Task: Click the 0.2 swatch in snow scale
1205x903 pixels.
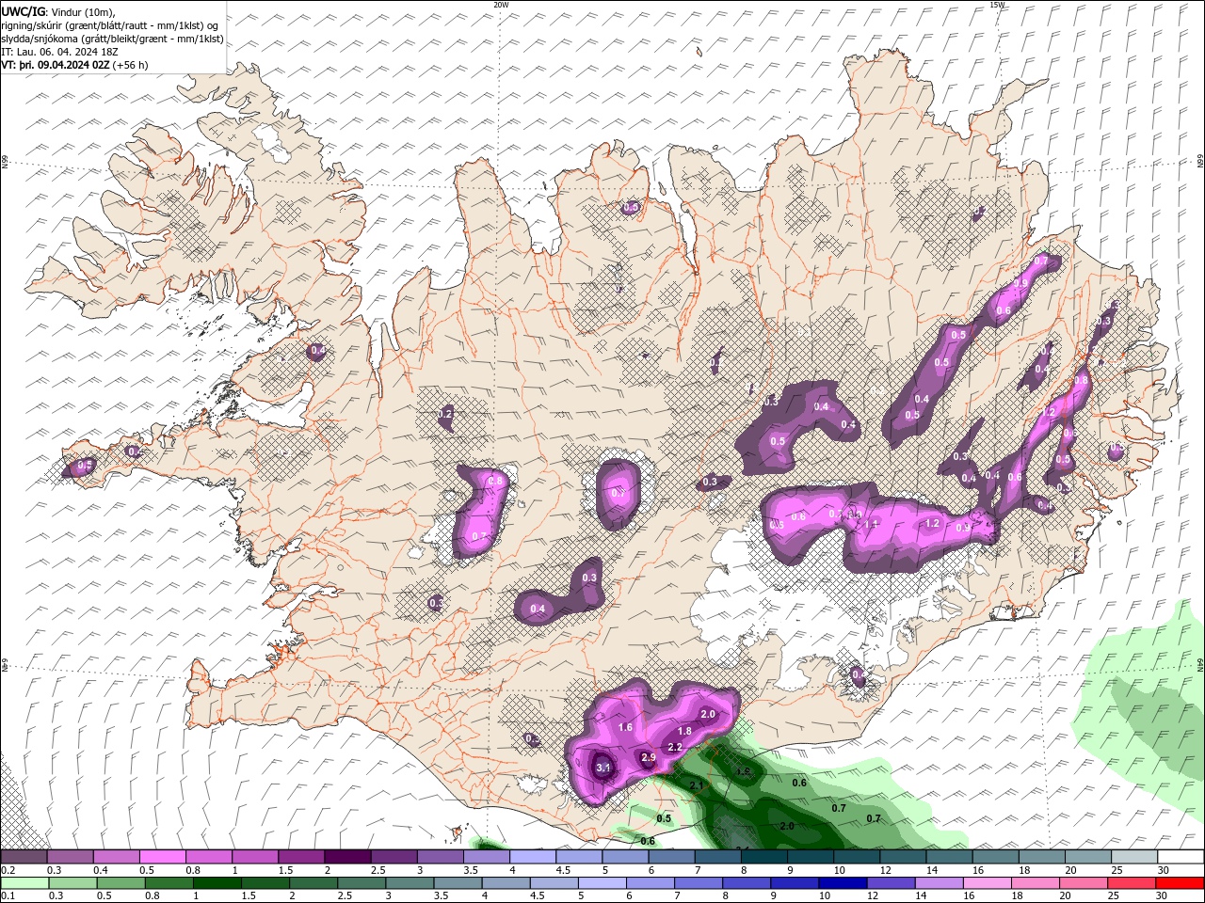Action: point(24,857)
